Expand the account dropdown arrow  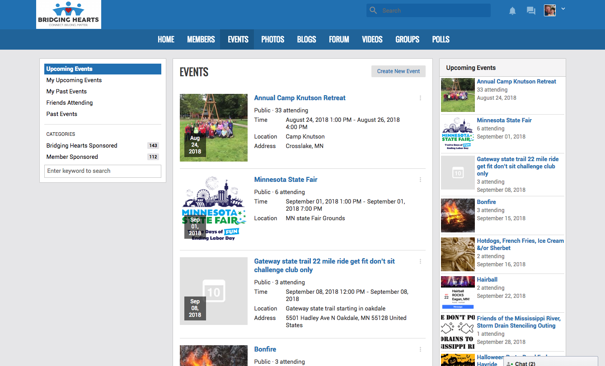pyautogui.click(x=563, y=9)
